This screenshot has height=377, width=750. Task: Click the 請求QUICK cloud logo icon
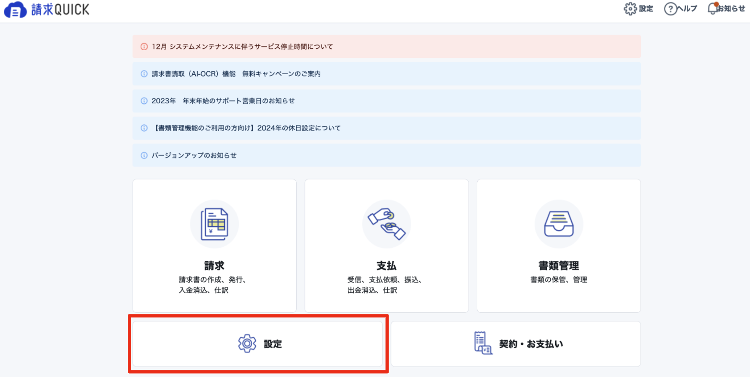click(16, 10)
